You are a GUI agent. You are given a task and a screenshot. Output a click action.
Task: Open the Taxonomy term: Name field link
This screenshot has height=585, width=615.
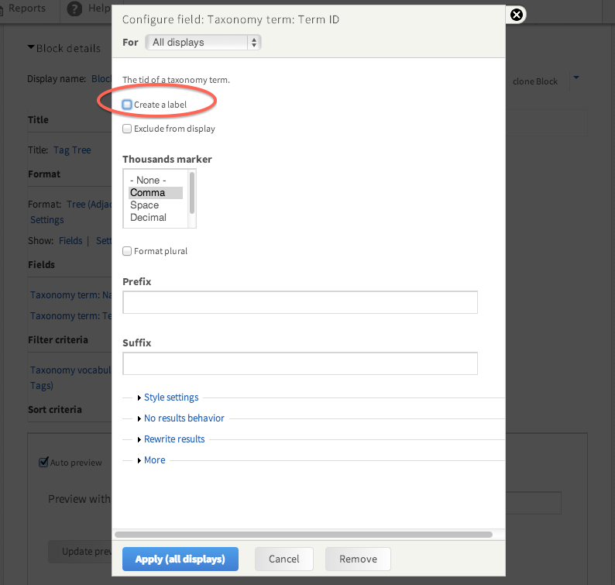point(71,295)
